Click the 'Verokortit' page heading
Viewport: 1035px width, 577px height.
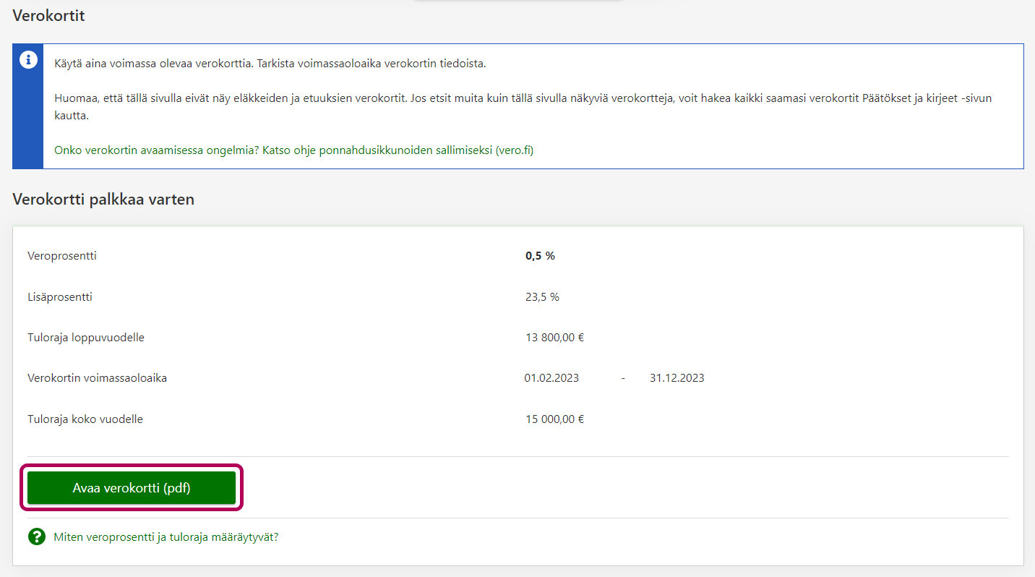(48, 15)
